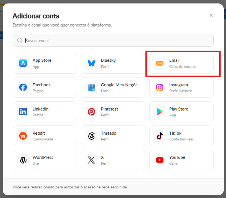Click the Pinterest logo icon
This screenshot has width=226, height=198.
(x=91, y=112)
